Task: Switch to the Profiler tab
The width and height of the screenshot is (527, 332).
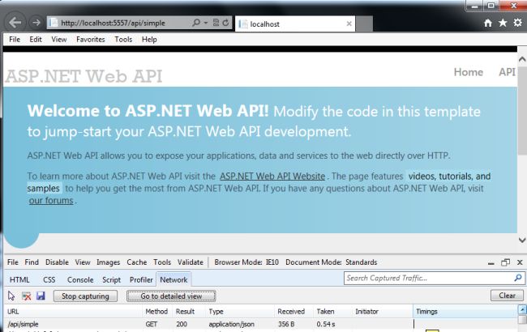Action: [x=141, y=279]
